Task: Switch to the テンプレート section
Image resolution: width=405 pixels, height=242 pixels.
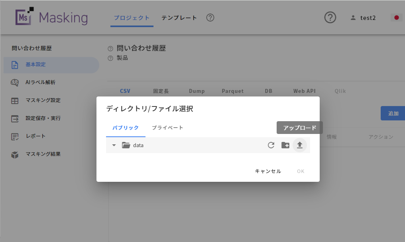Action: pos(179,18)
